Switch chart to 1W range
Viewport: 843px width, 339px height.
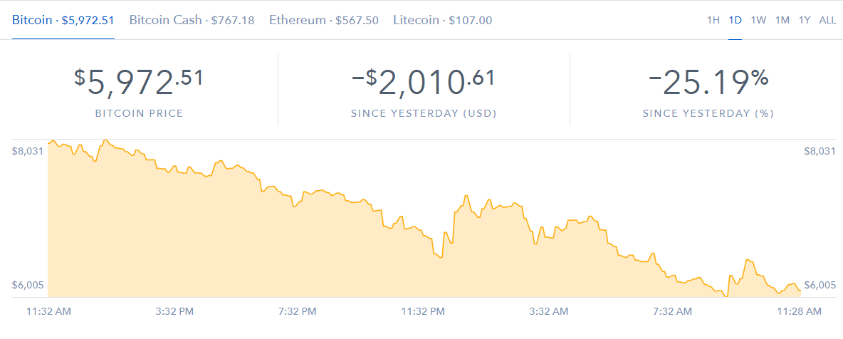758,20
